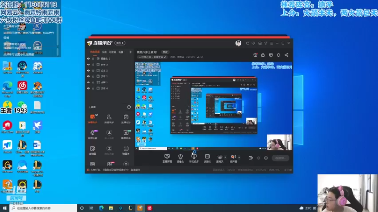
Task: Open the mode selector pill beside the logo
Action: [120, 43]
